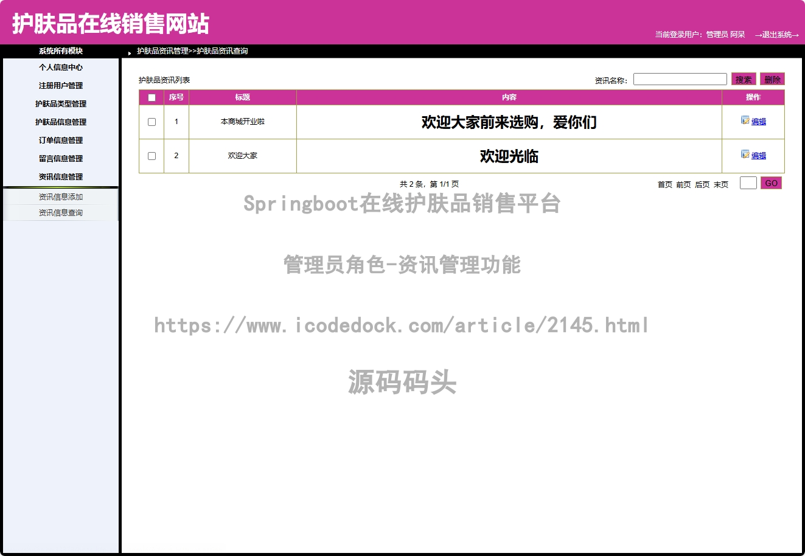Focus the page number input box
Screen dimensions: 805x556
(748, 182)
